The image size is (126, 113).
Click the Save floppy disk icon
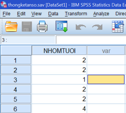pyautogui.click(x=27, y=26)
